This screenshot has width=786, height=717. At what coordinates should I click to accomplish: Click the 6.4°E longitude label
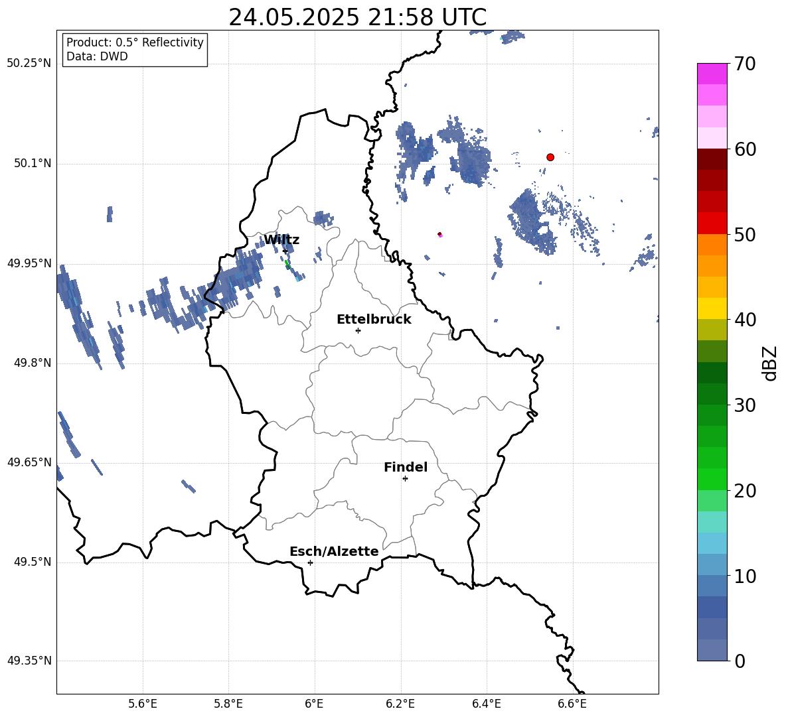pyautogui.click(x=487, y=704)
